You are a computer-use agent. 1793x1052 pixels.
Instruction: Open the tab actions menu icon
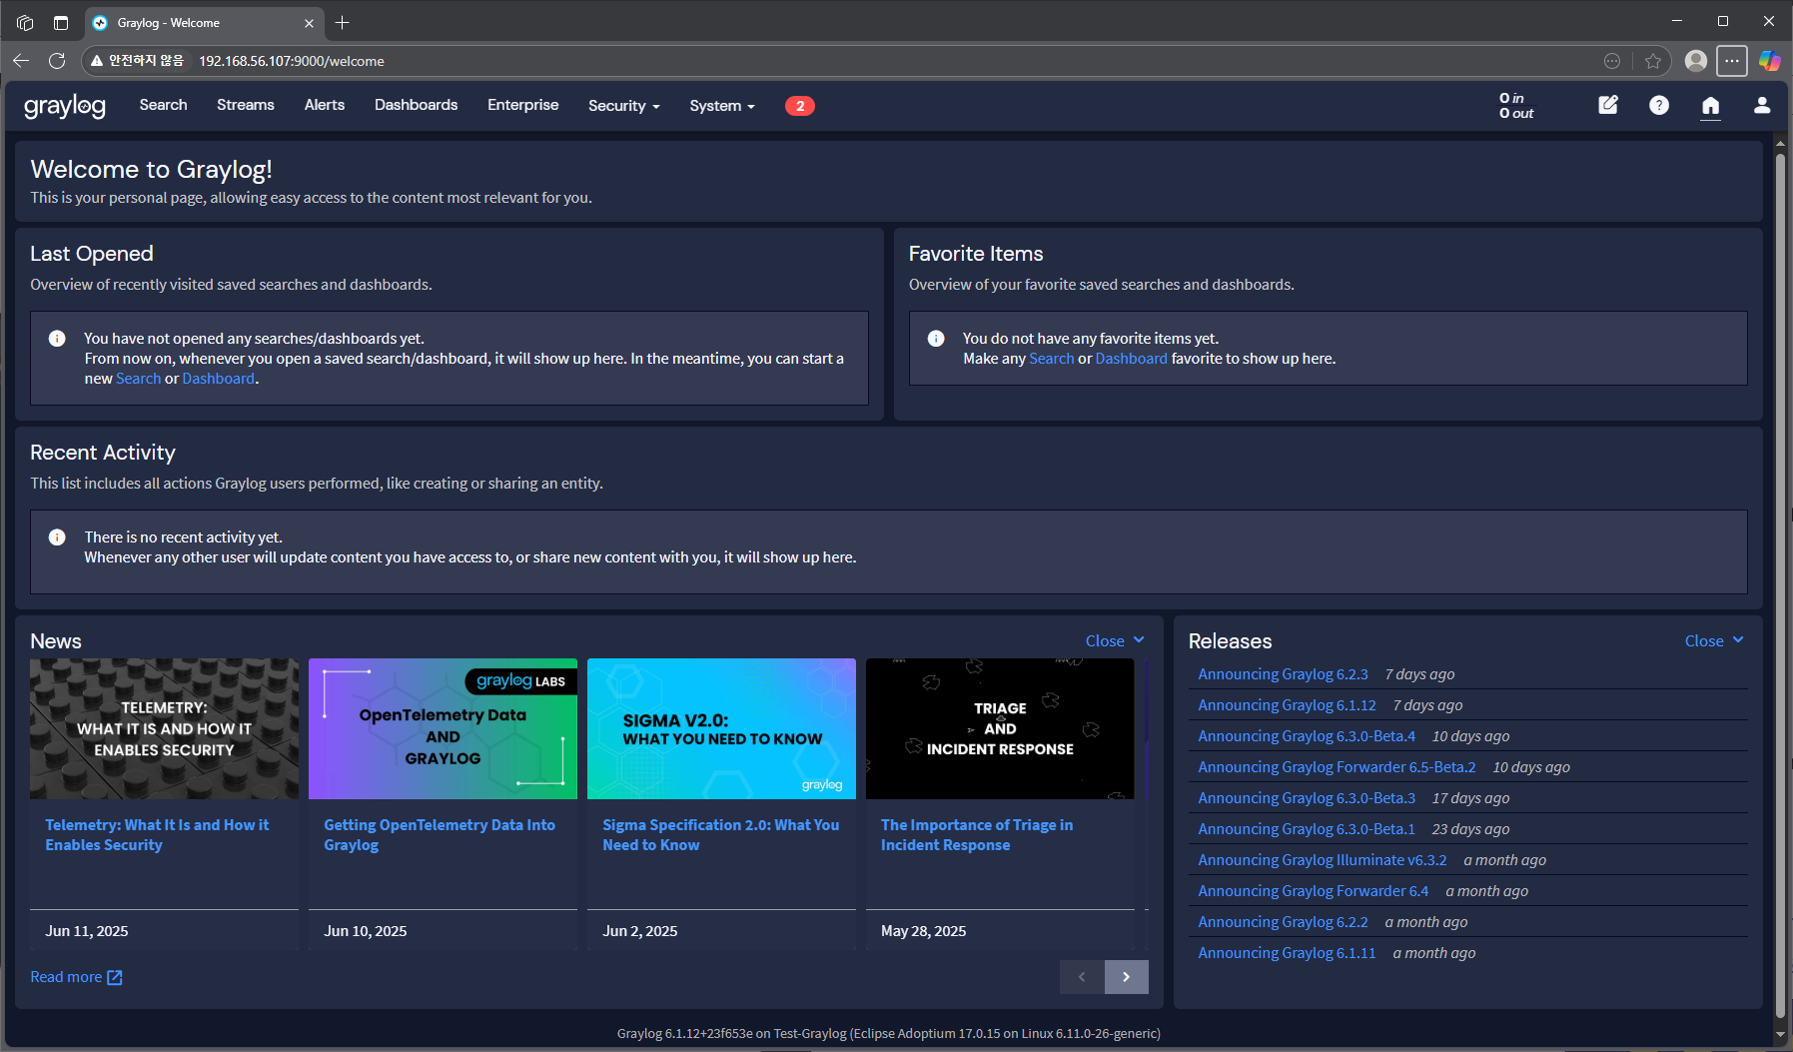(x=61, y=22)
